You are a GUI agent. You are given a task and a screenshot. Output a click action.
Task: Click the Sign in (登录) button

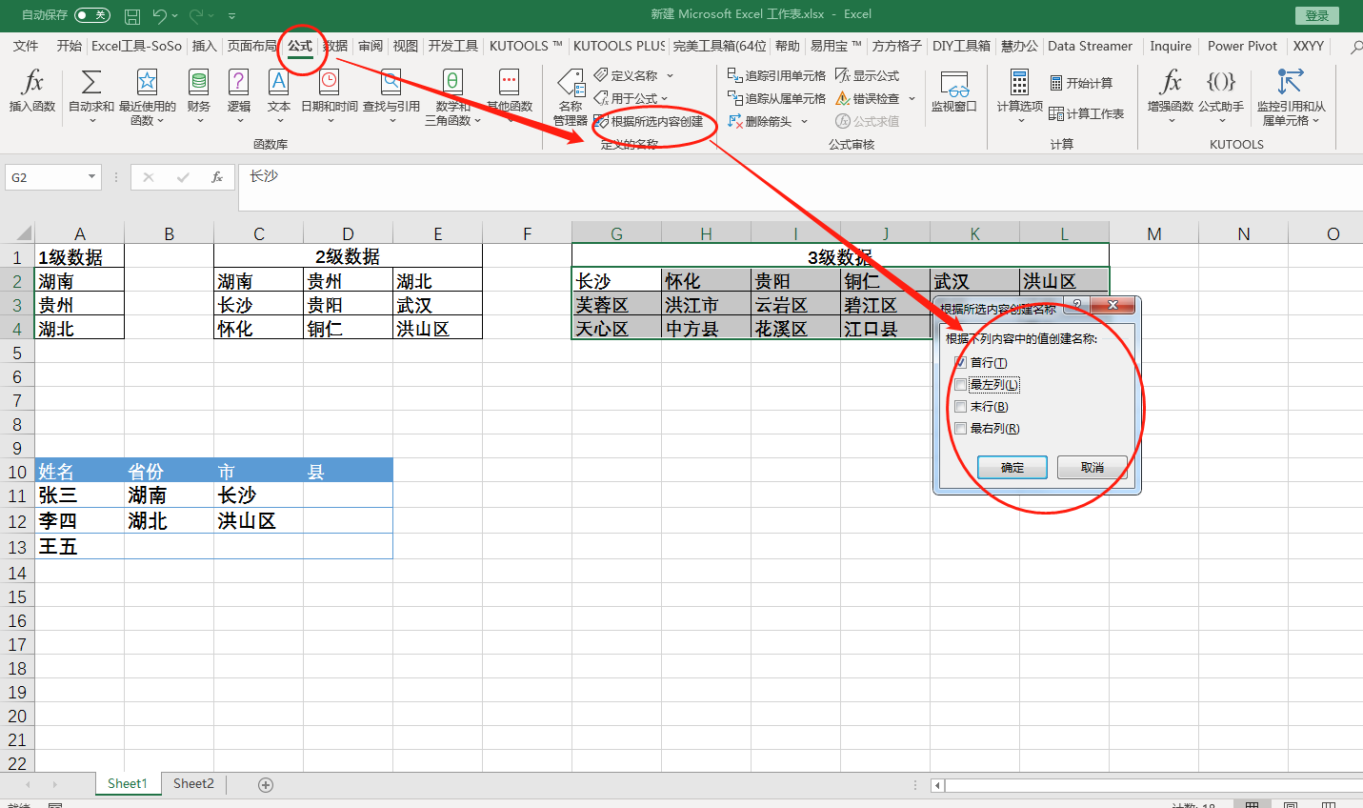1317,15
